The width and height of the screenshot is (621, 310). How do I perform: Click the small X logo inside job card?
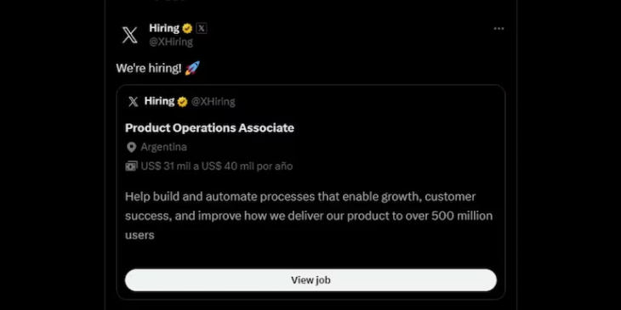click(133, 102)
